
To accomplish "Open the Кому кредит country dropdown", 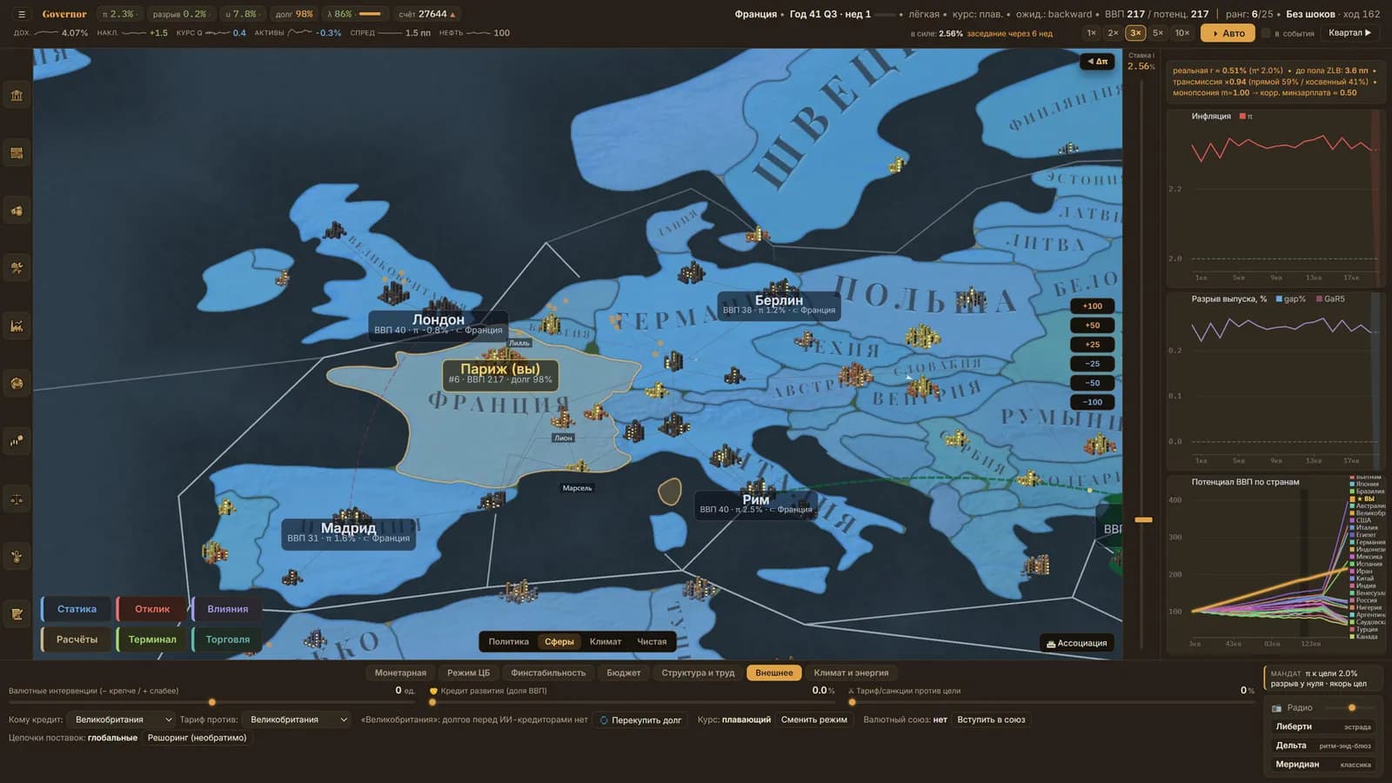I will pyautogui.click(x=123, y=719).
